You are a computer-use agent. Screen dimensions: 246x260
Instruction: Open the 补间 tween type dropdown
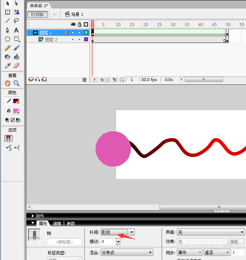click(x=118, y=232)
